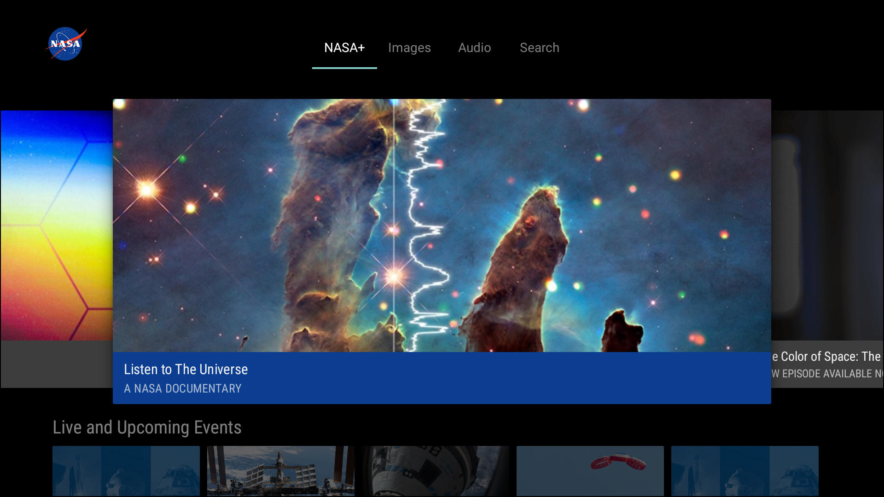Select the 'Live and Upcoming Events' heading

click(x=147, y=428)
